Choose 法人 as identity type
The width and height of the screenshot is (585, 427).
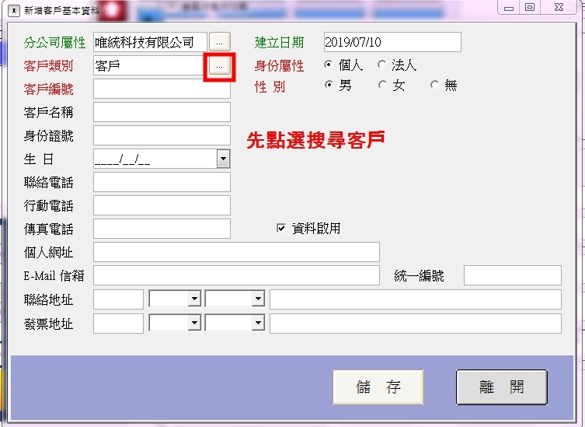(x=381, y=65)
